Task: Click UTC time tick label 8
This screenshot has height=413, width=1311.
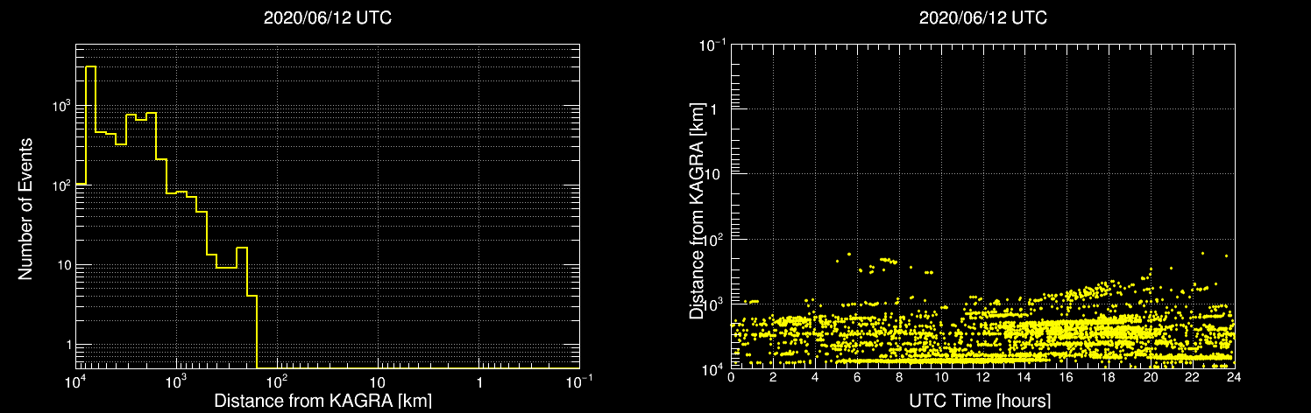Action: click(899, 377)
